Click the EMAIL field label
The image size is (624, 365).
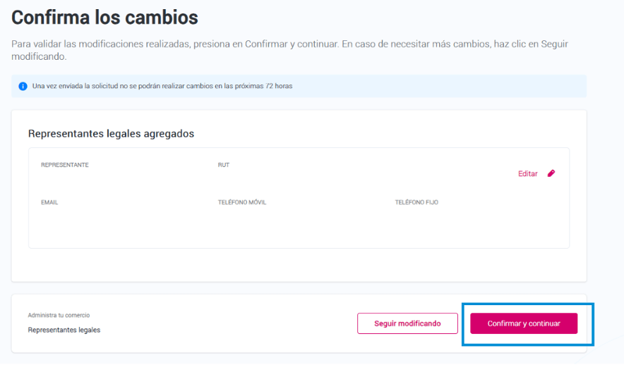click(49, 202)
